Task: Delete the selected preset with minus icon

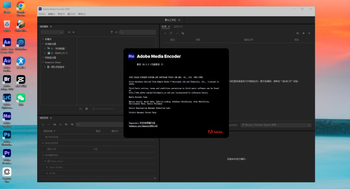Action: [49, 125]
